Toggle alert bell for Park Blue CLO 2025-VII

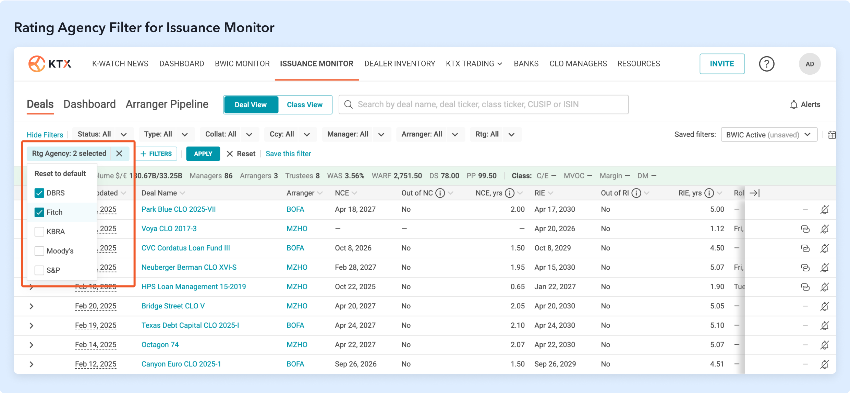825,209
